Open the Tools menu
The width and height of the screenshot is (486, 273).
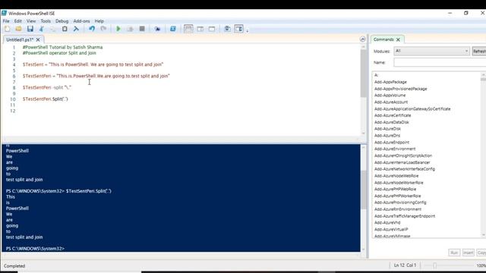pos(46,21)
